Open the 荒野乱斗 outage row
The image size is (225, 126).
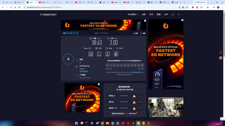(125, 96)
